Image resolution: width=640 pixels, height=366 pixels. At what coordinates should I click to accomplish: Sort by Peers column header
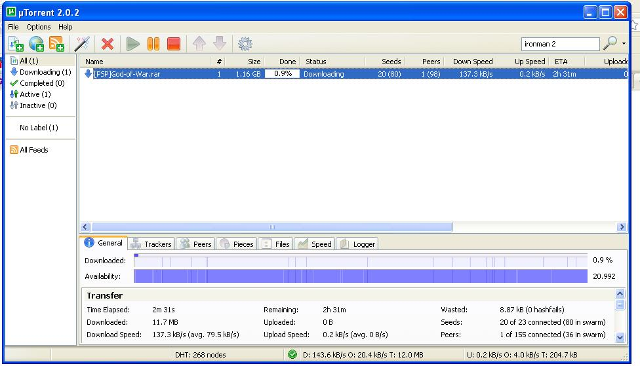(424, 62)
